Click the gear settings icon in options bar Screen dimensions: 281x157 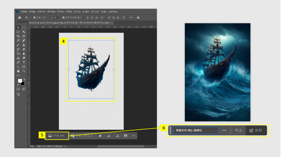[x=138, y=18]
